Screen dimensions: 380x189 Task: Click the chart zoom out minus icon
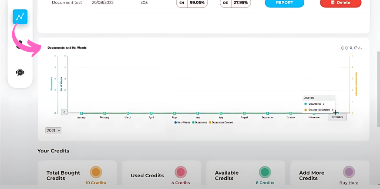[343, 48]
